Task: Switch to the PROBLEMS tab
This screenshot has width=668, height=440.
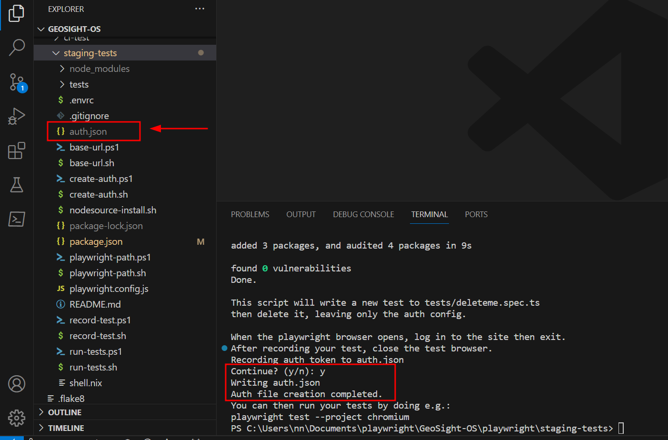Action: click(250, 214)
